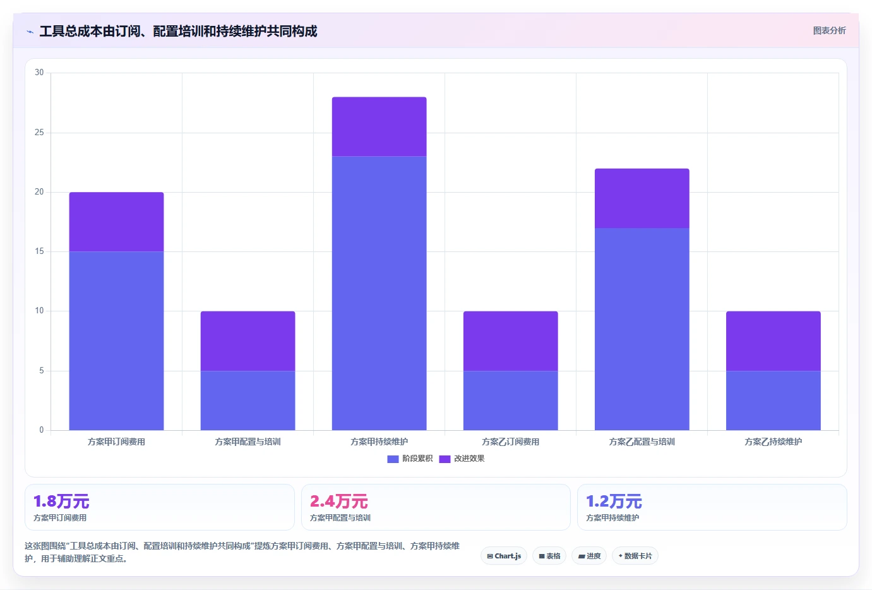Click the 表格 tag pill
Viewport: 872px width, 590px height.
pyautogui.click(x=549, y=556)
